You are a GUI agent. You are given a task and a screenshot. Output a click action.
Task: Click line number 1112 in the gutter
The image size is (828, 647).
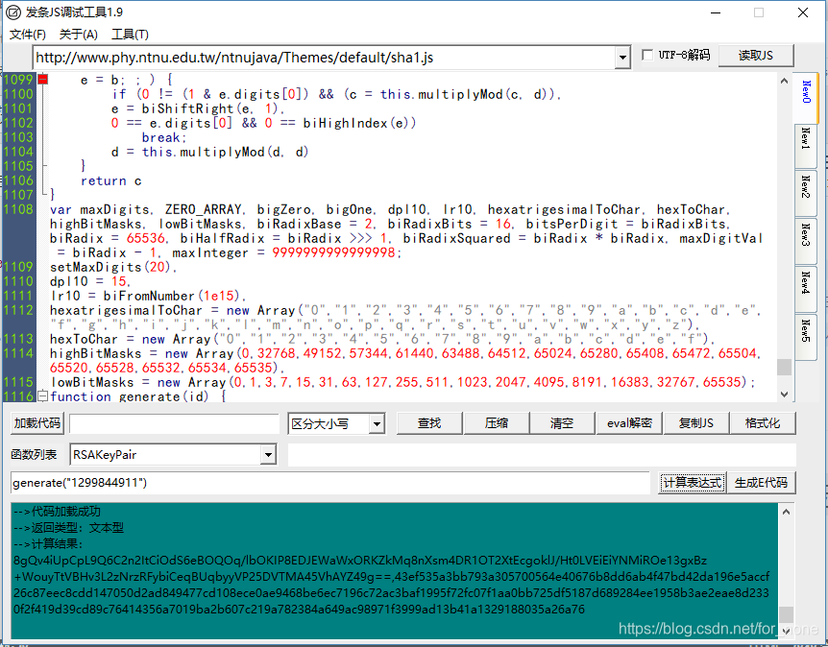tap(18, 310)
